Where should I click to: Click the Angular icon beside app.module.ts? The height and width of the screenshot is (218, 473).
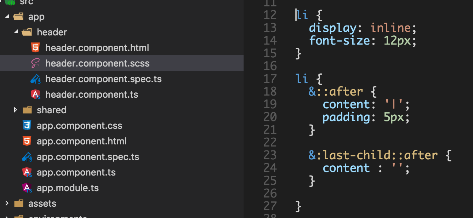(27, 188)
